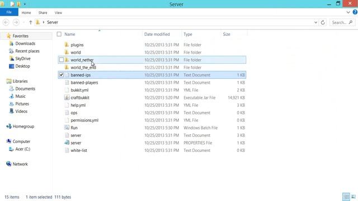Viewport: 358px width, 201px height.
Task: Open Quick Access Toolbar customize dropdown
Action: coord(25,4)
